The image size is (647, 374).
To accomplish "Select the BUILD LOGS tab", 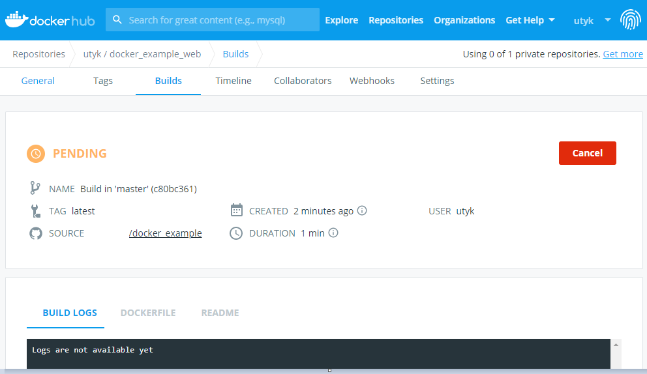I will click(70, 313).
